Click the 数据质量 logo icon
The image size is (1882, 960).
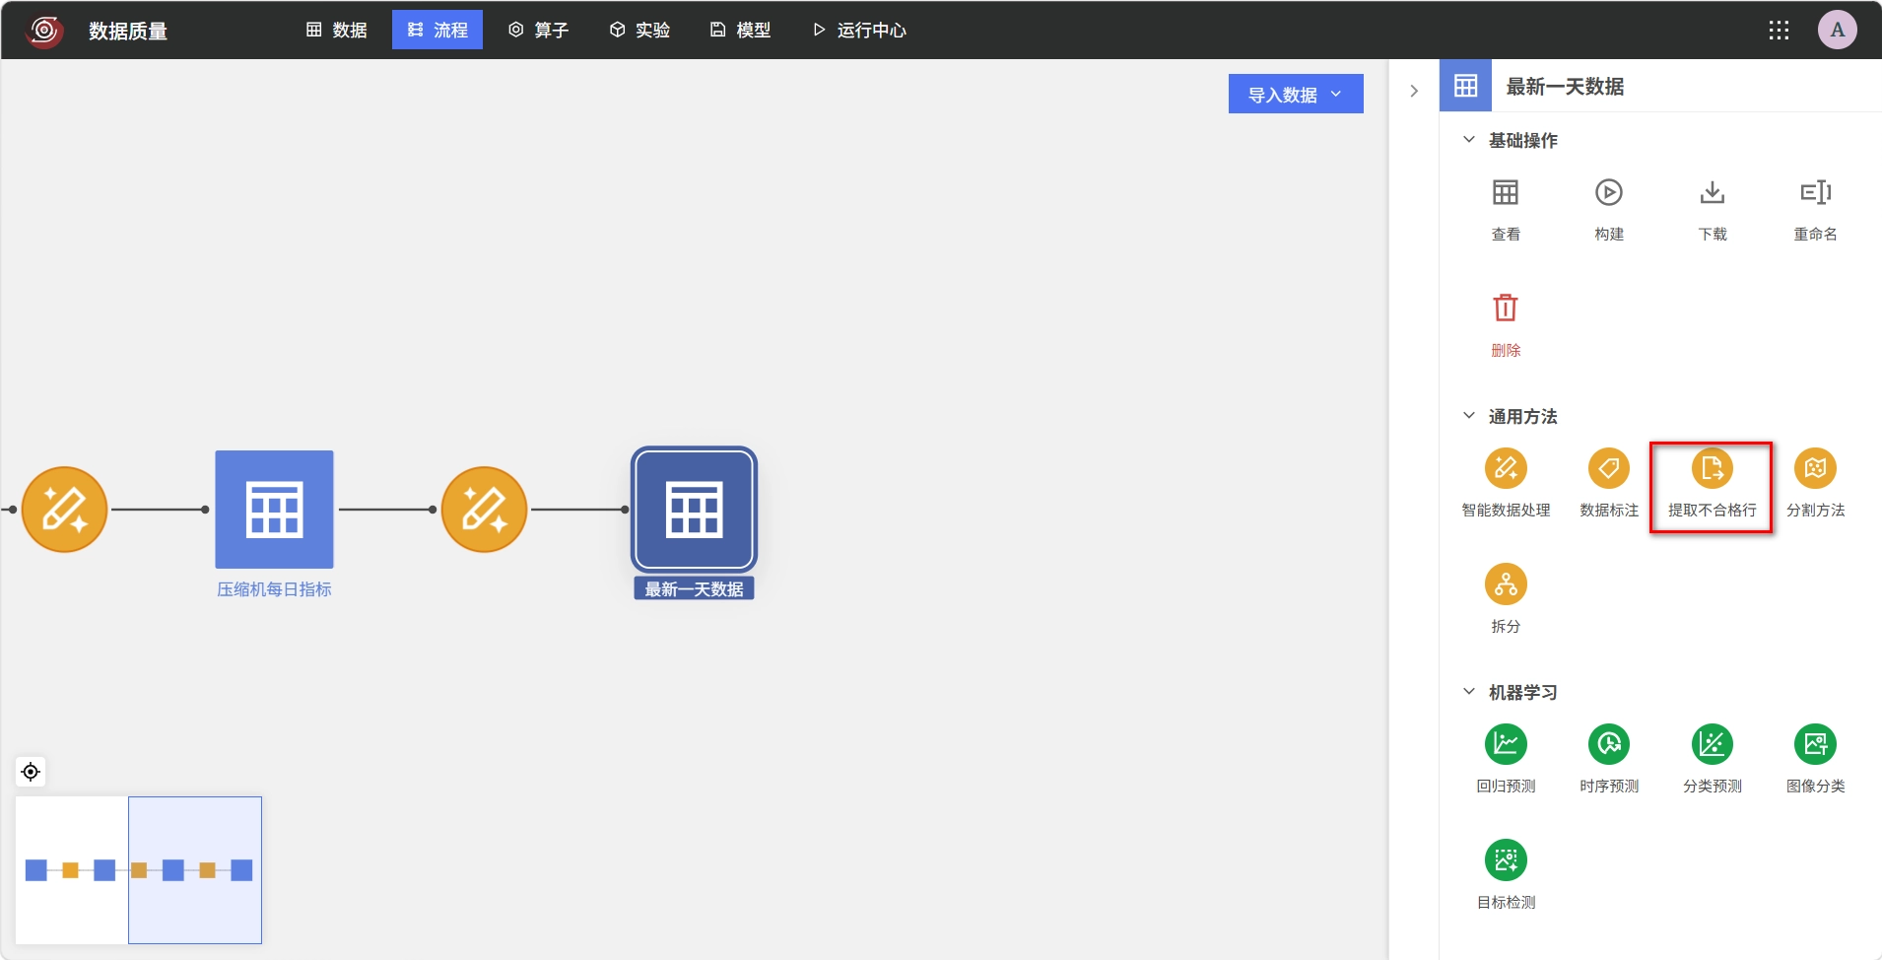point(44,31)
